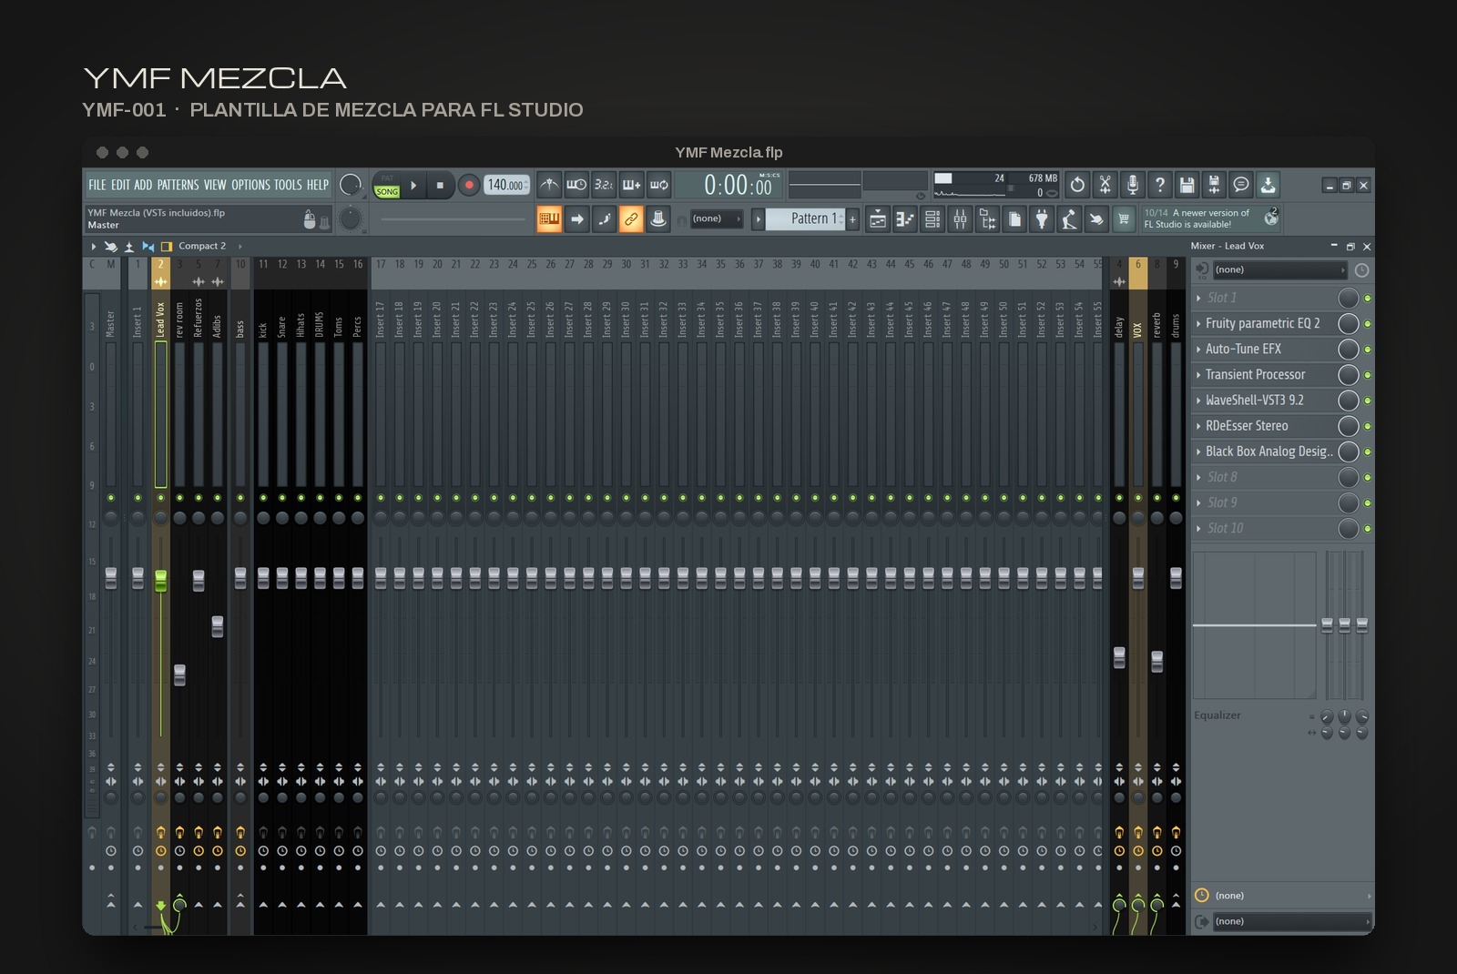Enable loop recording icon
1457x974 pixels.
(659, 185)
